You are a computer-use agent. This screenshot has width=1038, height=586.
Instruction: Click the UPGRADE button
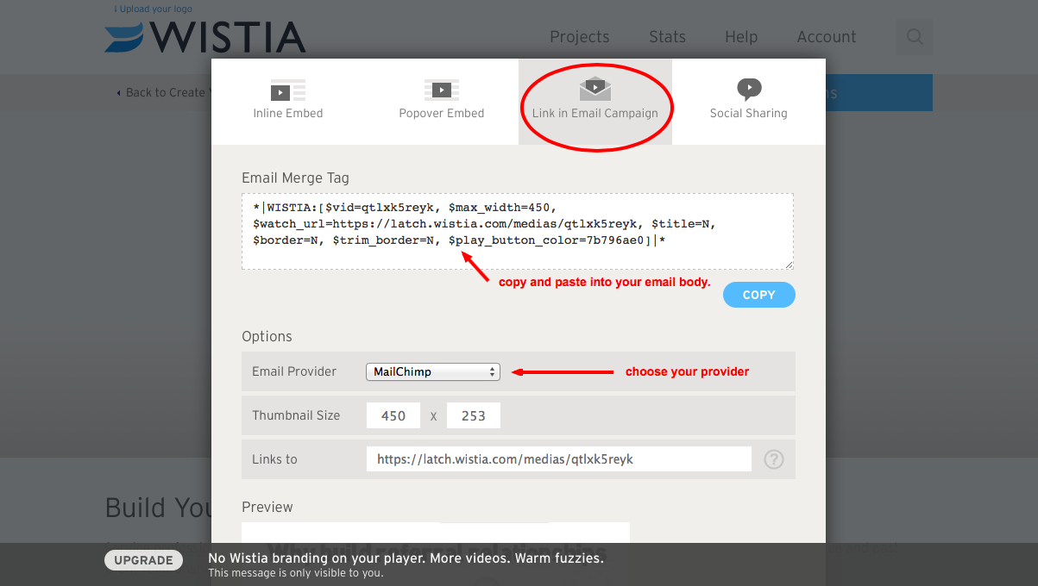pos(143,560)
